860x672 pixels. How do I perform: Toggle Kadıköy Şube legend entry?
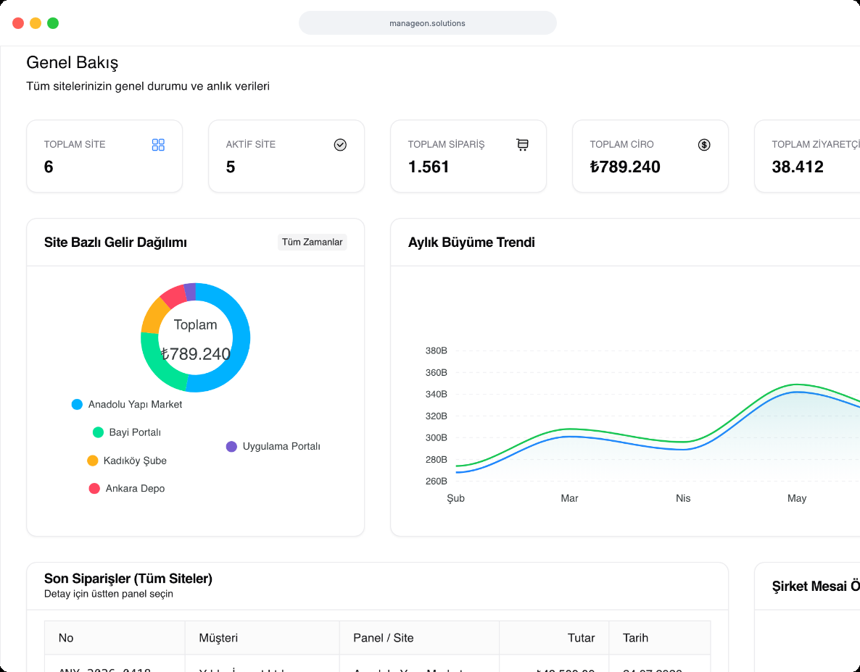pyautogui.click(x=127, y=461)
